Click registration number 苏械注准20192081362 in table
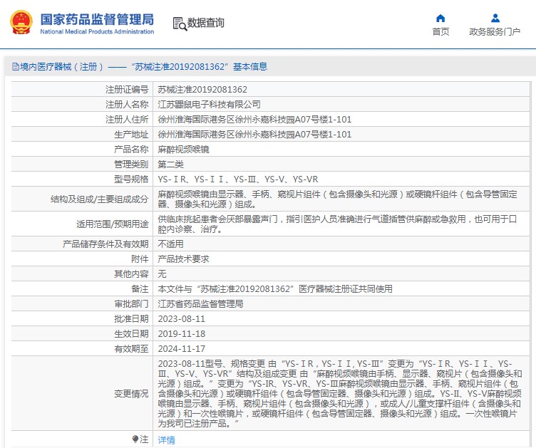Screen dimensions: 536x448 click(202, 90)
